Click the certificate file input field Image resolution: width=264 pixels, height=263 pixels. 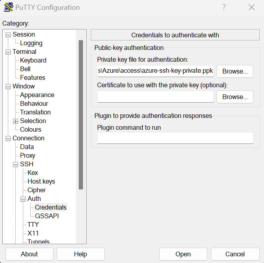click(155, 97)
